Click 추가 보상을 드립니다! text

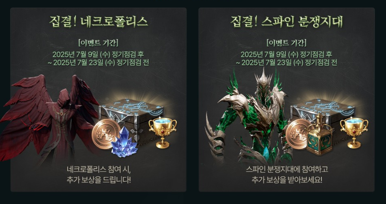98,180
